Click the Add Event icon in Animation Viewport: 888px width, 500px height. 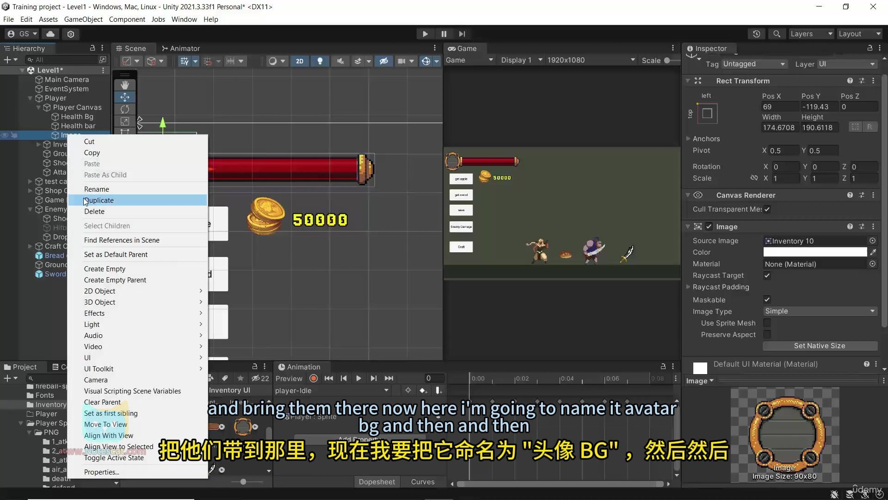pyautogui.click(x=438, y=390)
